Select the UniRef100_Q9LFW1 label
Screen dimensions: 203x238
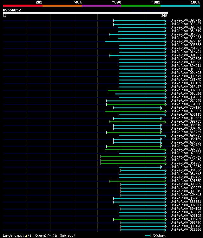point(186,27)
